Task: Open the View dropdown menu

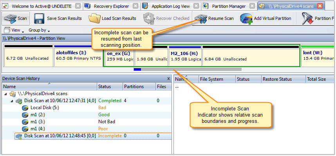Action: point(14,30)
